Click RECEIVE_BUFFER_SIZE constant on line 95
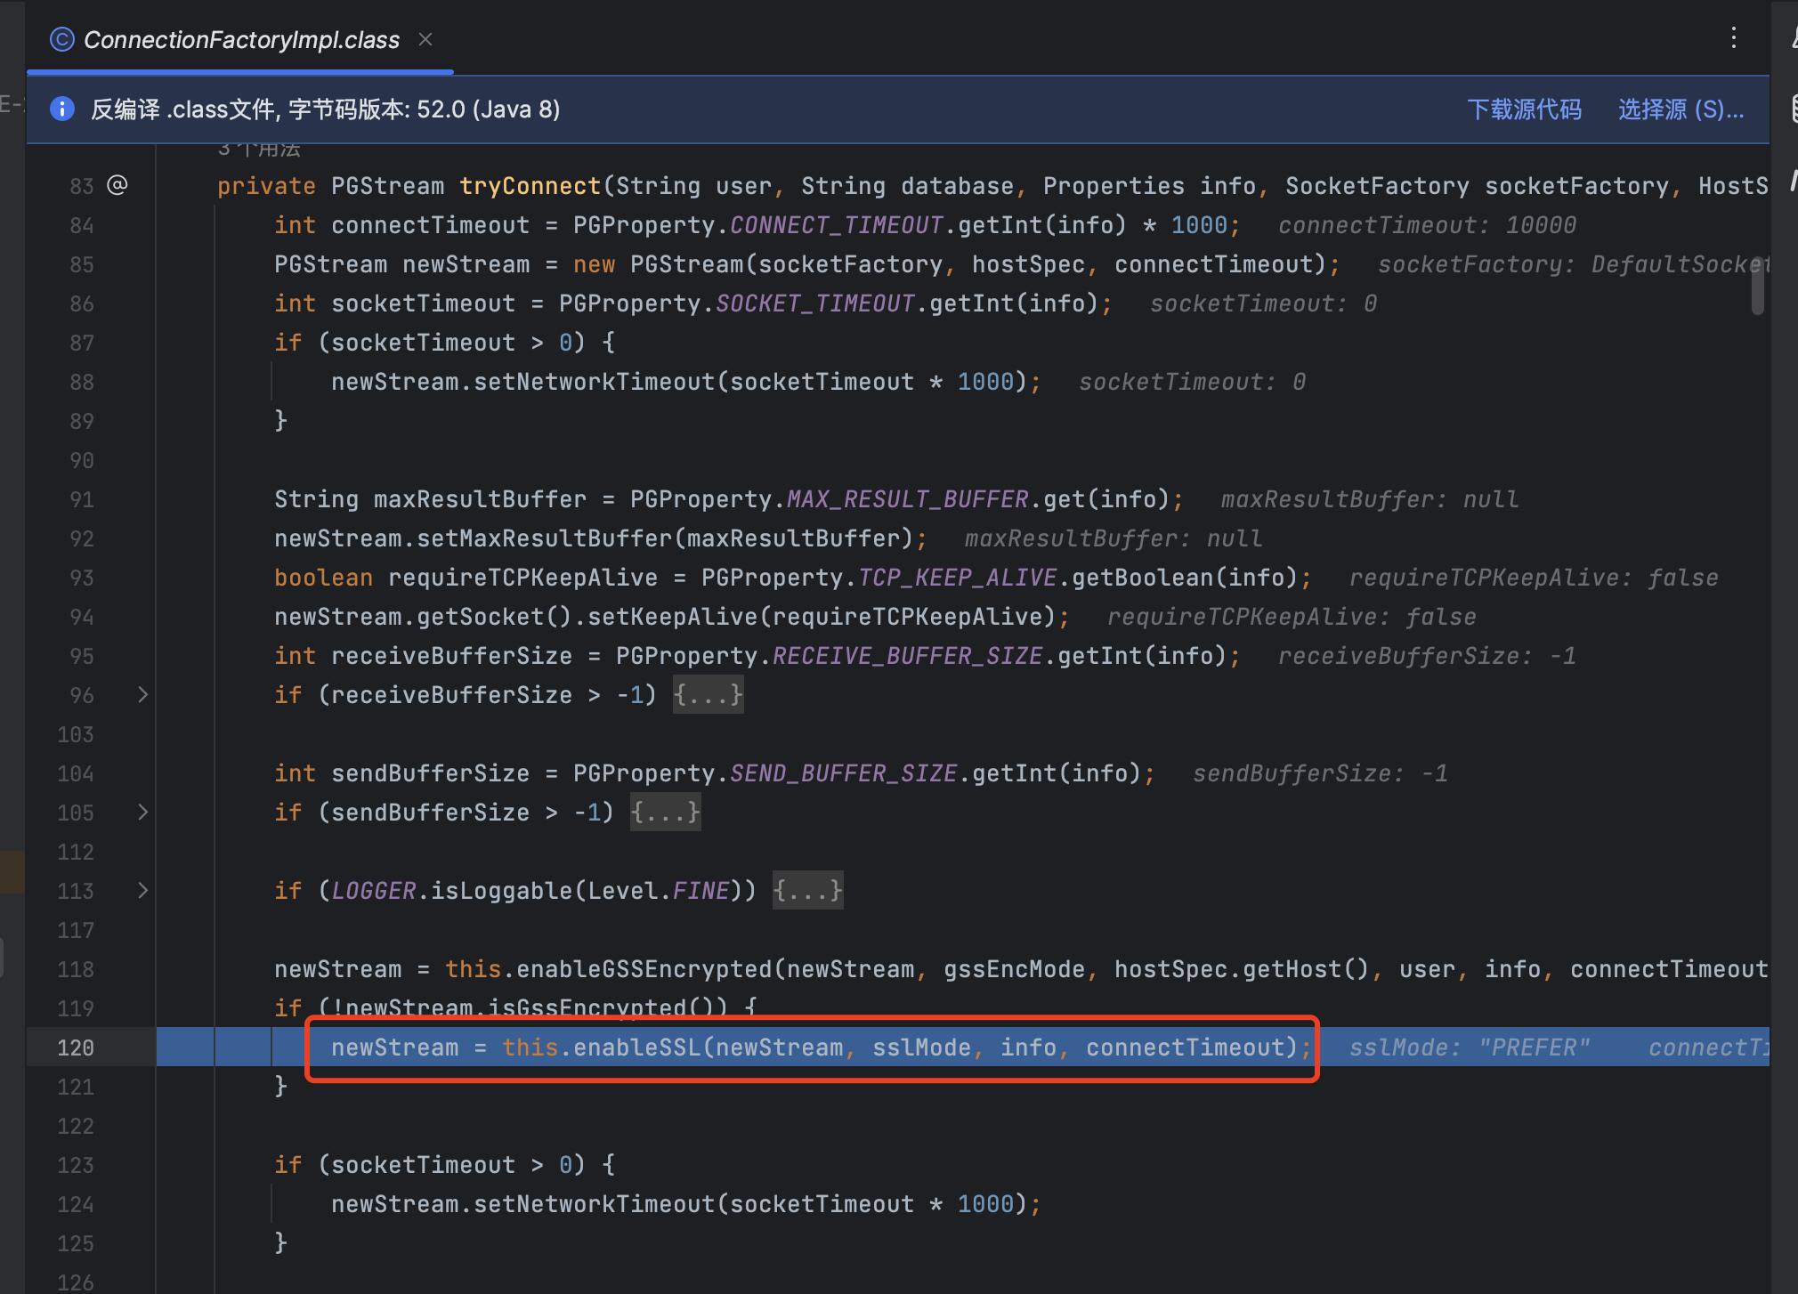 907,656
